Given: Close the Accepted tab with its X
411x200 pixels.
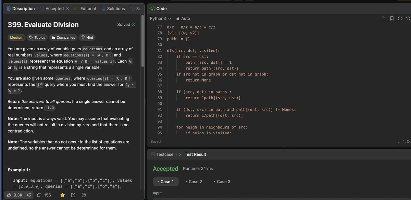Looking at the screenshot, I should 67,9.
